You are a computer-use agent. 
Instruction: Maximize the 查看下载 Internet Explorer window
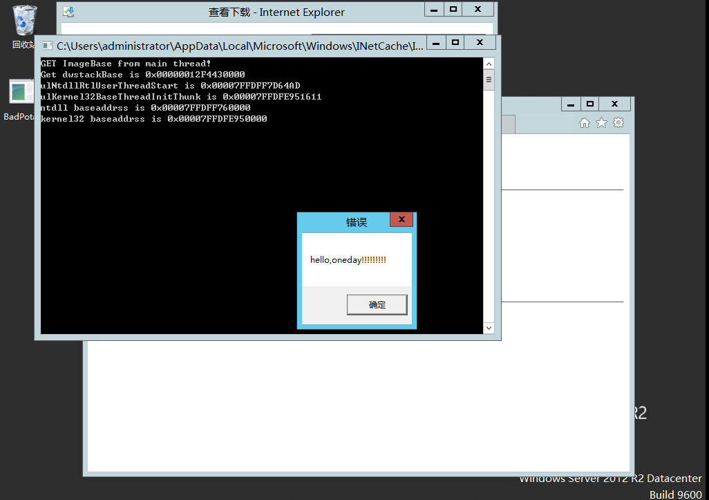pos(453,9)
